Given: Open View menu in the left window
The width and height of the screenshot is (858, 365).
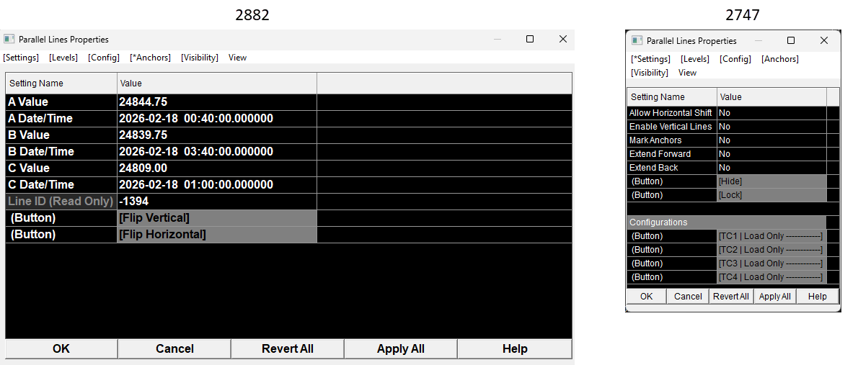Looking at the screenshot, I should point(237,58).
